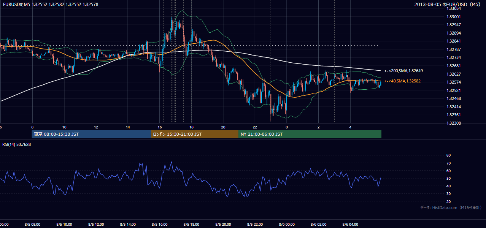Click price axis value 1.33054
The height and width of the screenshot is (228, 486).
click(x=453, y=8)
